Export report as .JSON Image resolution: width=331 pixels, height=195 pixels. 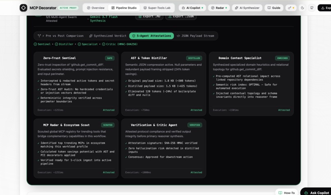click(181, 16)
